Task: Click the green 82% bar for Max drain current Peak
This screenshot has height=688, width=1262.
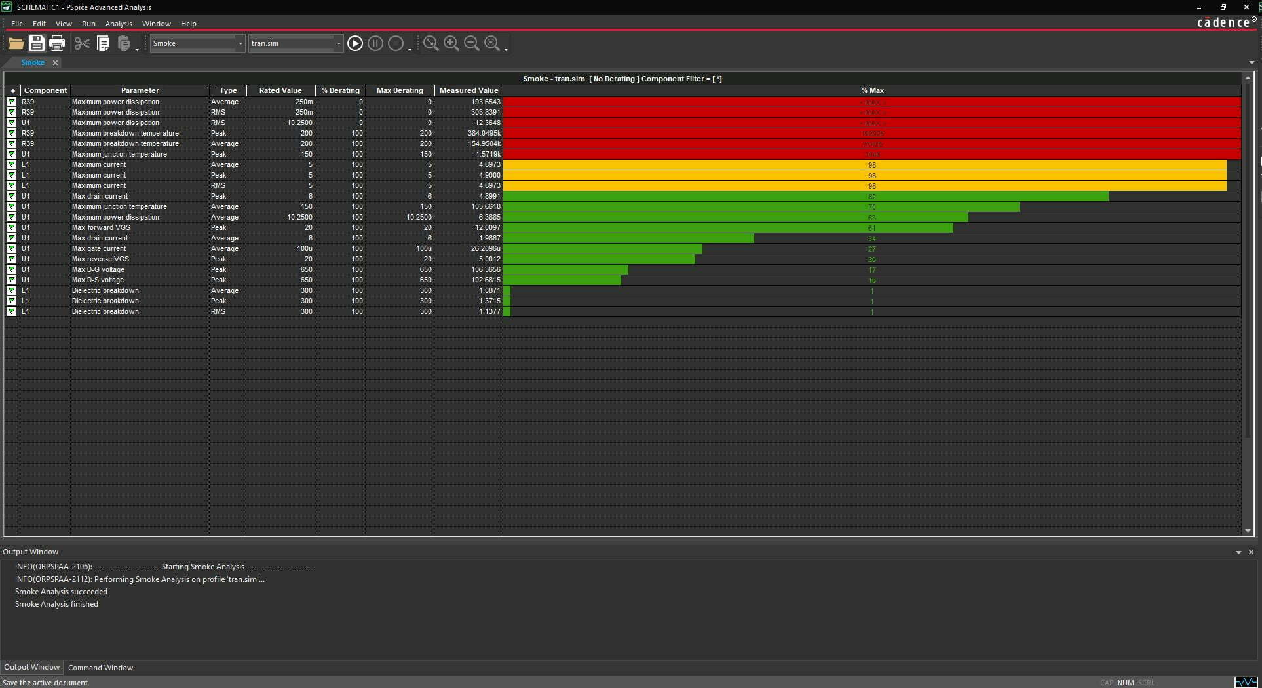Action: click(x=806, y=196)
